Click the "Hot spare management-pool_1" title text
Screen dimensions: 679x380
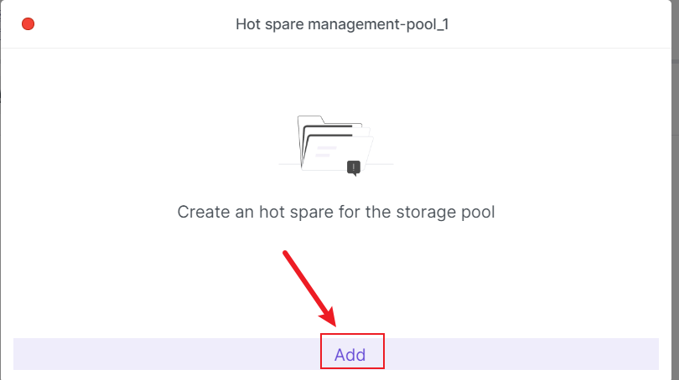coord(344,23)
